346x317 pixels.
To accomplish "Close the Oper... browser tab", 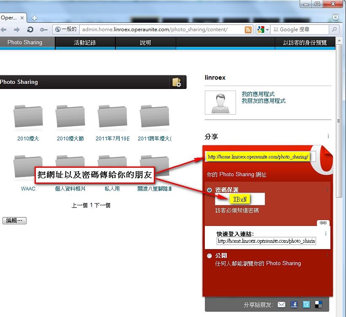I will point(22,18).
